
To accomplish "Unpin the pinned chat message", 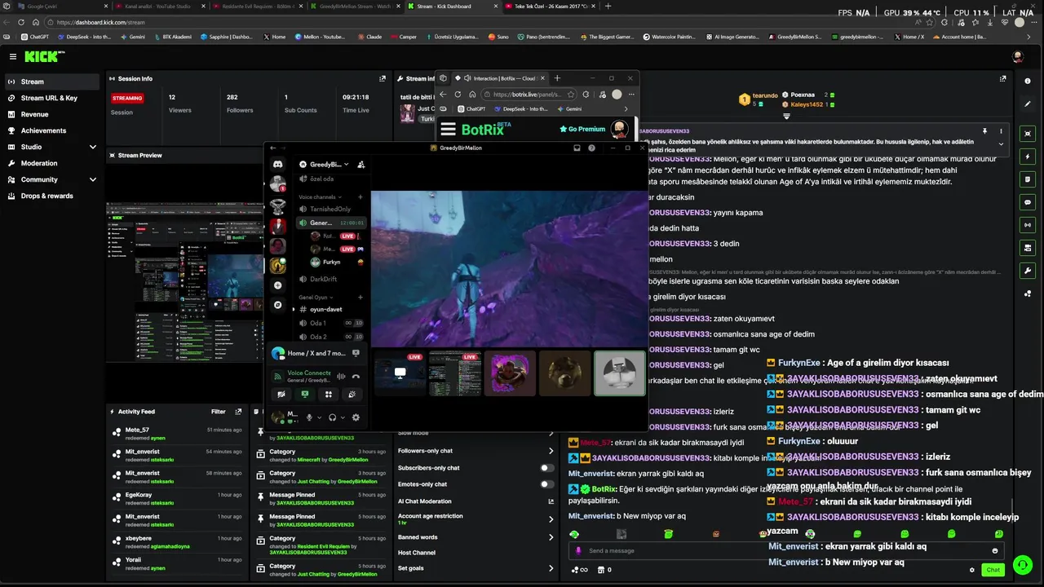I will point(984,131).
